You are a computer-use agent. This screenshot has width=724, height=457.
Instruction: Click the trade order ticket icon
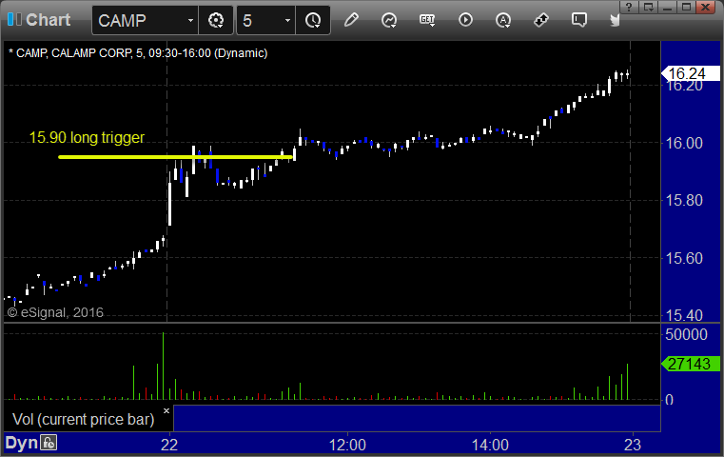540,20
